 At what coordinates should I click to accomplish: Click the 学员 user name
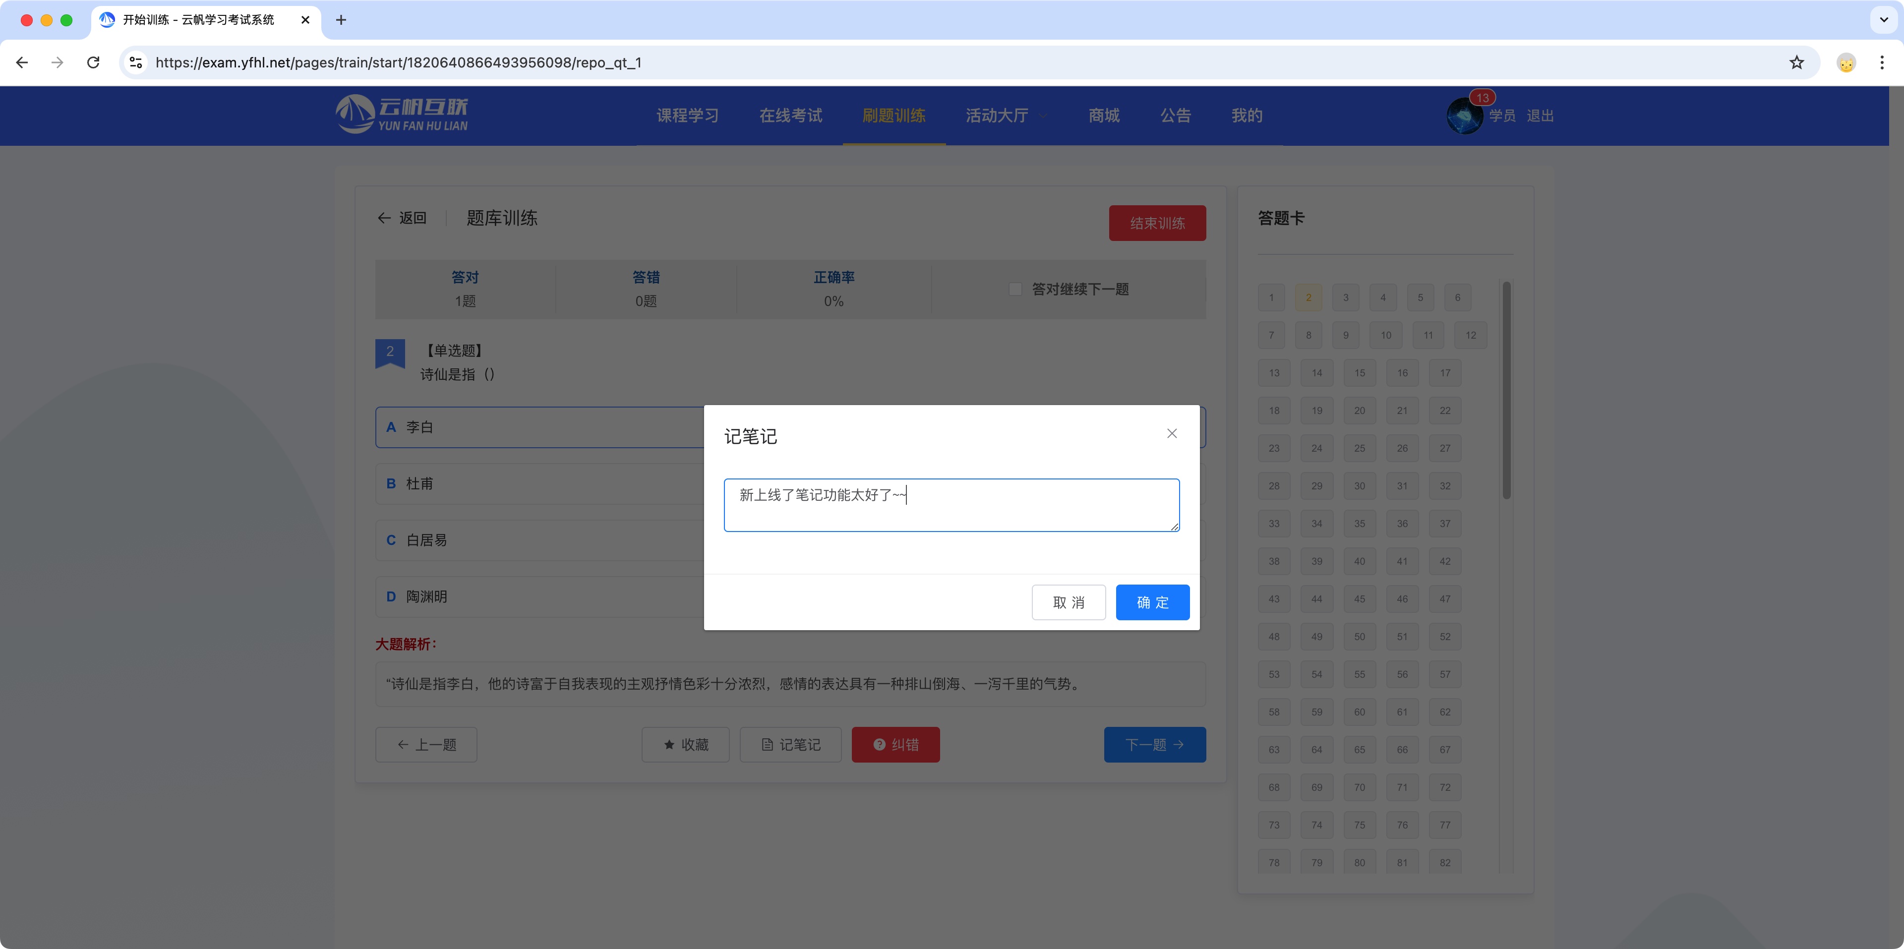click(x=1502, y=116)
